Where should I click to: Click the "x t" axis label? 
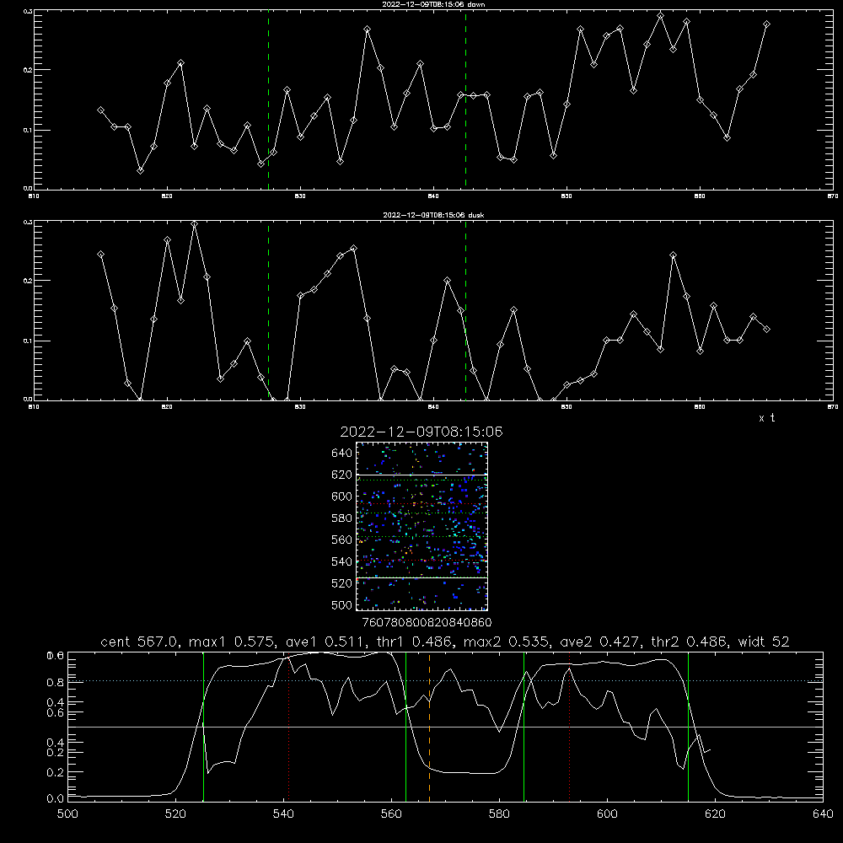tap(766, 418)
